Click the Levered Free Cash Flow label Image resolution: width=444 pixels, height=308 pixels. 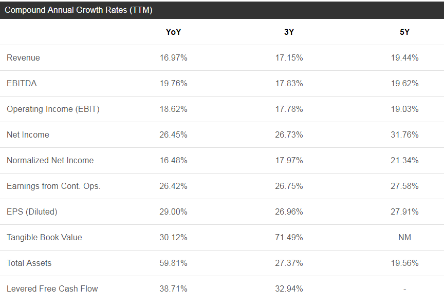52,288
